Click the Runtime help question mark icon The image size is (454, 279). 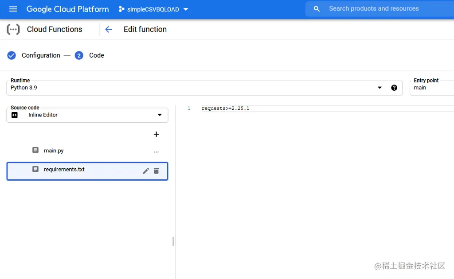point(394,88)
